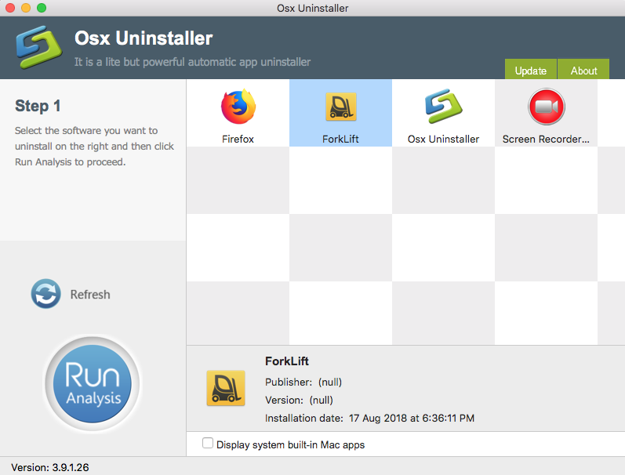Open the About tab
The width and height of the screenshot is (625, 475).
click(583, 69)
